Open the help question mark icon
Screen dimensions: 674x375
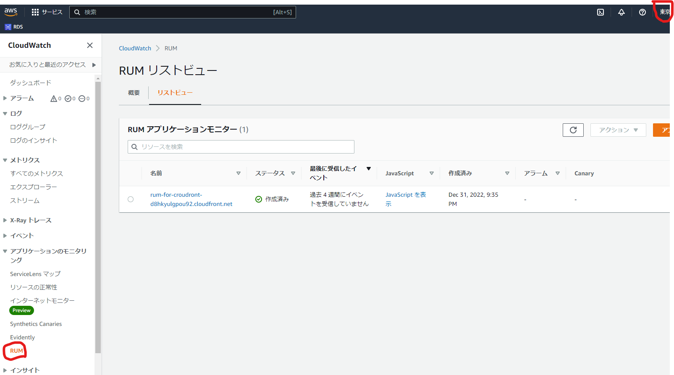[x=643, y=12]
